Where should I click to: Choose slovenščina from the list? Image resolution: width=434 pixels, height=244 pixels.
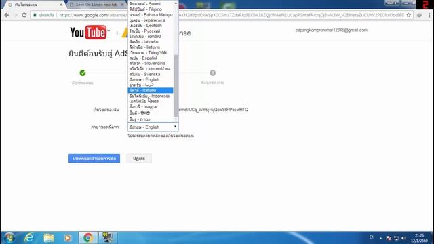[x=151, y=68]
